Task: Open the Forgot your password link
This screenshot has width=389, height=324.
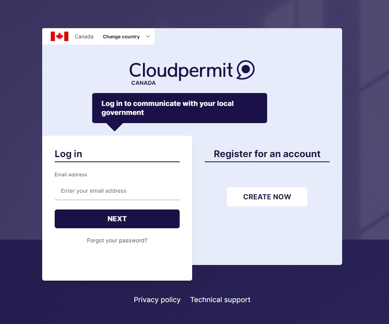Action: [x=117, y=240]
